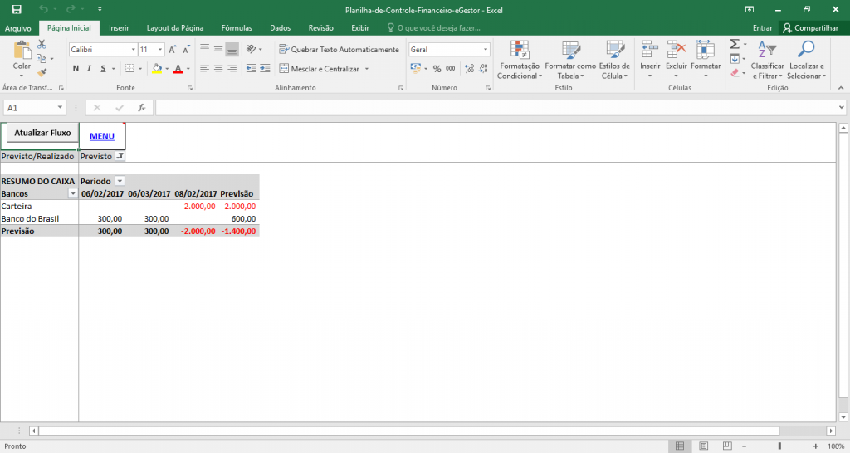Click the text orientation icon
The height and width of the screenshot is (453, 850).
(251, 49)
